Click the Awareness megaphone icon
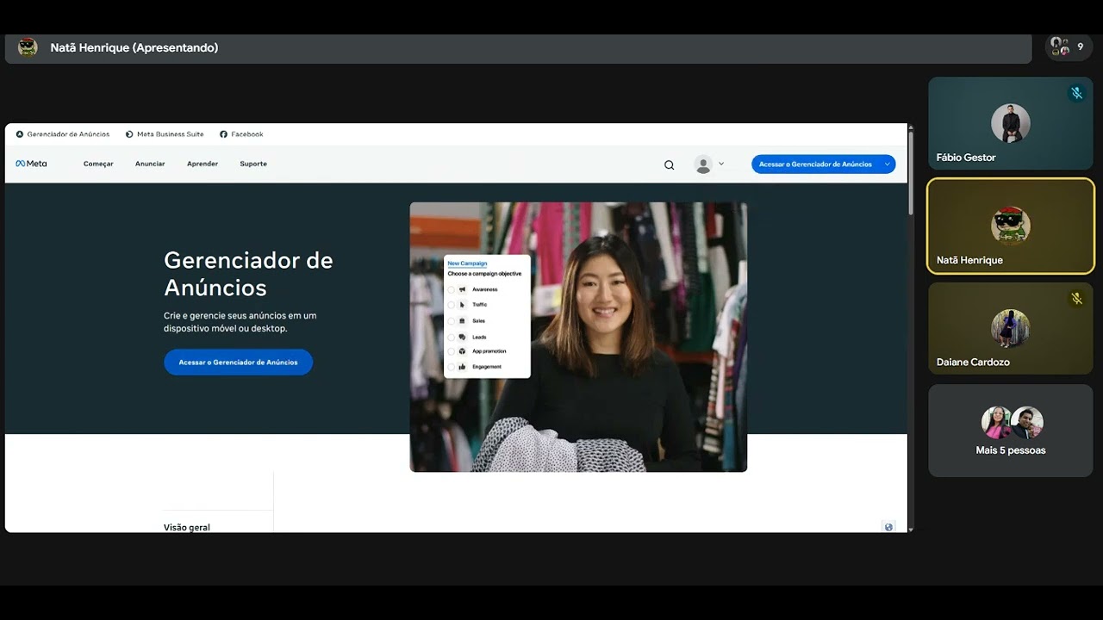The height and width of the screenshot is (620, 1103). [462, 289]
